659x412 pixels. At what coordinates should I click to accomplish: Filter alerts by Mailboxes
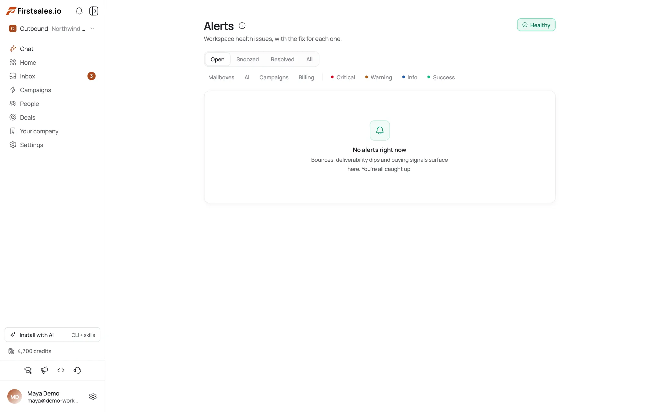pyautogui.click(x=221, y=78)
